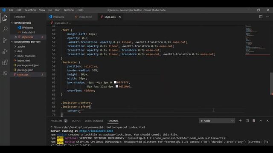Select the Terminal panel tab

pos(113,121)
